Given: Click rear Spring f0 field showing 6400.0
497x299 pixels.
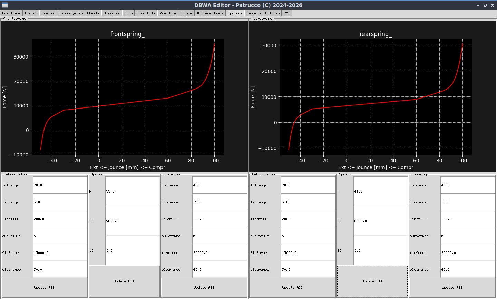Looking at the screenshot, I should click(381, 221).
